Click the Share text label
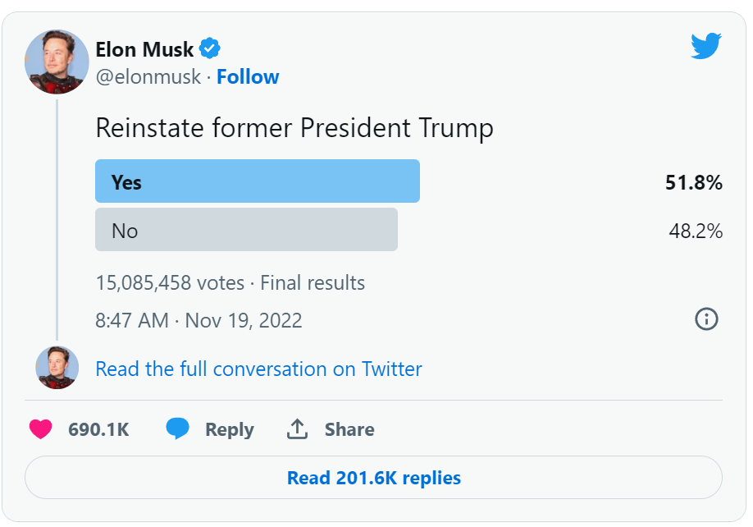Viewport: 753px width, 527px height. 349,429
